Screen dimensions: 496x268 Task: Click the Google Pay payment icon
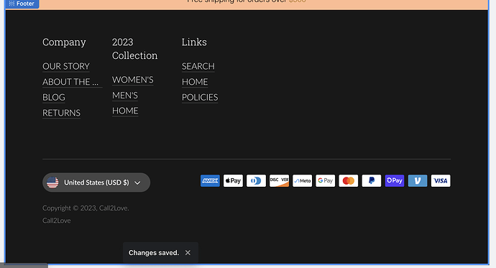click(x=325, y=181)
